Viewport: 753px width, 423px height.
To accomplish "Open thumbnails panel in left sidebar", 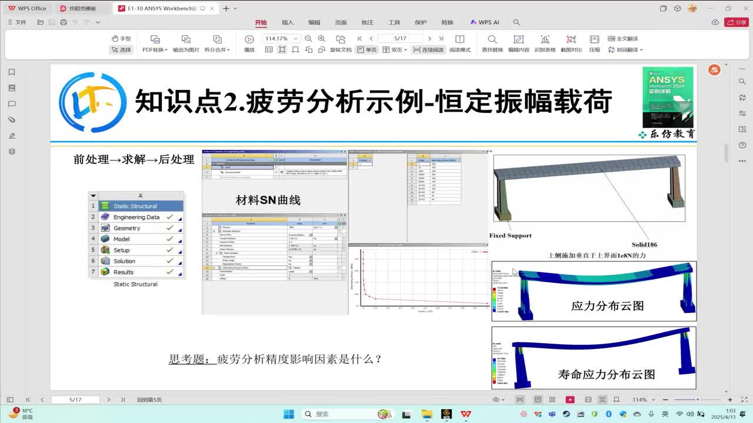I will point(12,88).
